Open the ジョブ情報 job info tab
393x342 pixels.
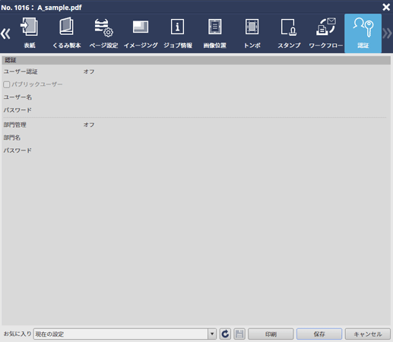tap(178, 33)
